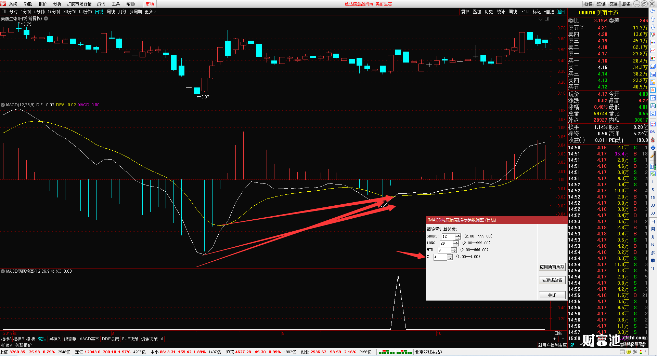
Task: Open the 分析 menu
Action: point(57,4)
